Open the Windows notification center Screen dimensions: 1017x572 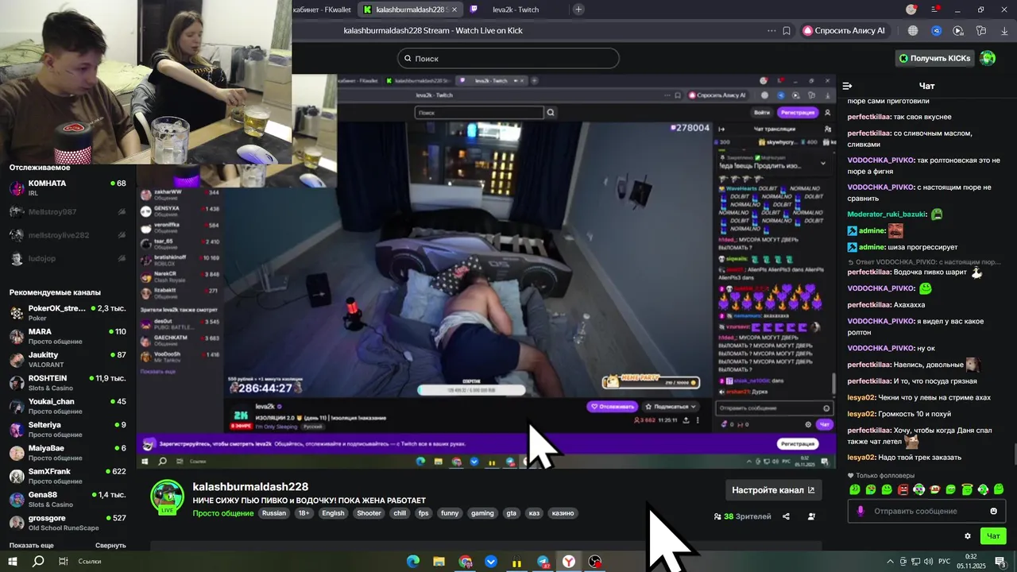1000,561
